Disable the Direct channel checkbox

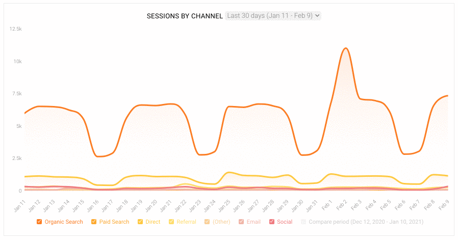tap(140, 222)
